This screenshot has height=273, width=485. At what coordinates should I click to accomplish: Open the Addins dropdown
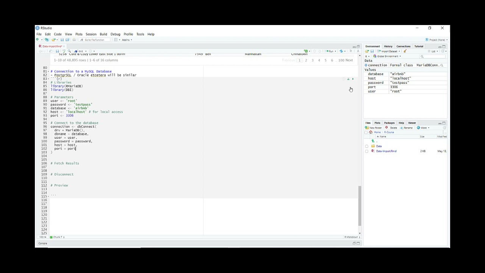127,40
